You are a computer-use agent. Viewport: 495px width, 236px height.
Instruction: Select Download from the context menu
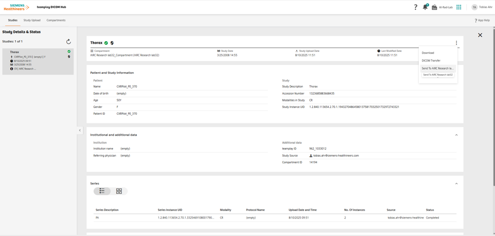(x=428, y=53)
